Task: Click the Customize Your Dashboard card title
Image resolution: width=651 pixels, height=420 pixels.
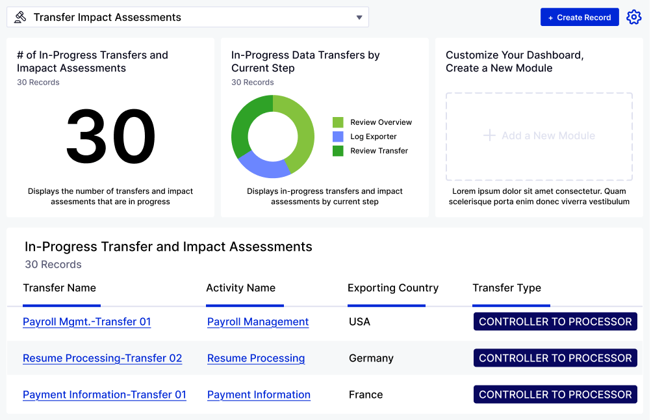Action: (x=515, y=62)
